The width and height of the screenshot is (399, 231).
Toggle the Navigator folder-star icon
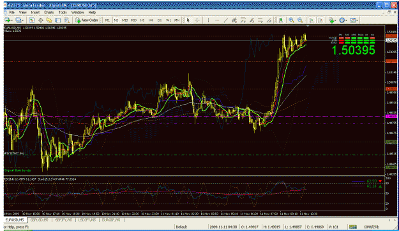point(49,20)
